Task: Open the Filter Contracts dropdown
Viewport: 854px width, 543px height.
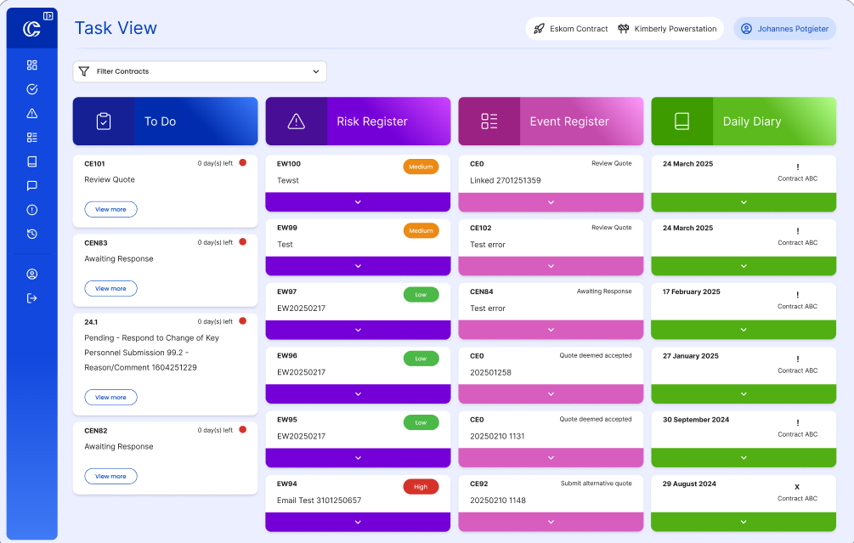Action: [x=200, y=71]
